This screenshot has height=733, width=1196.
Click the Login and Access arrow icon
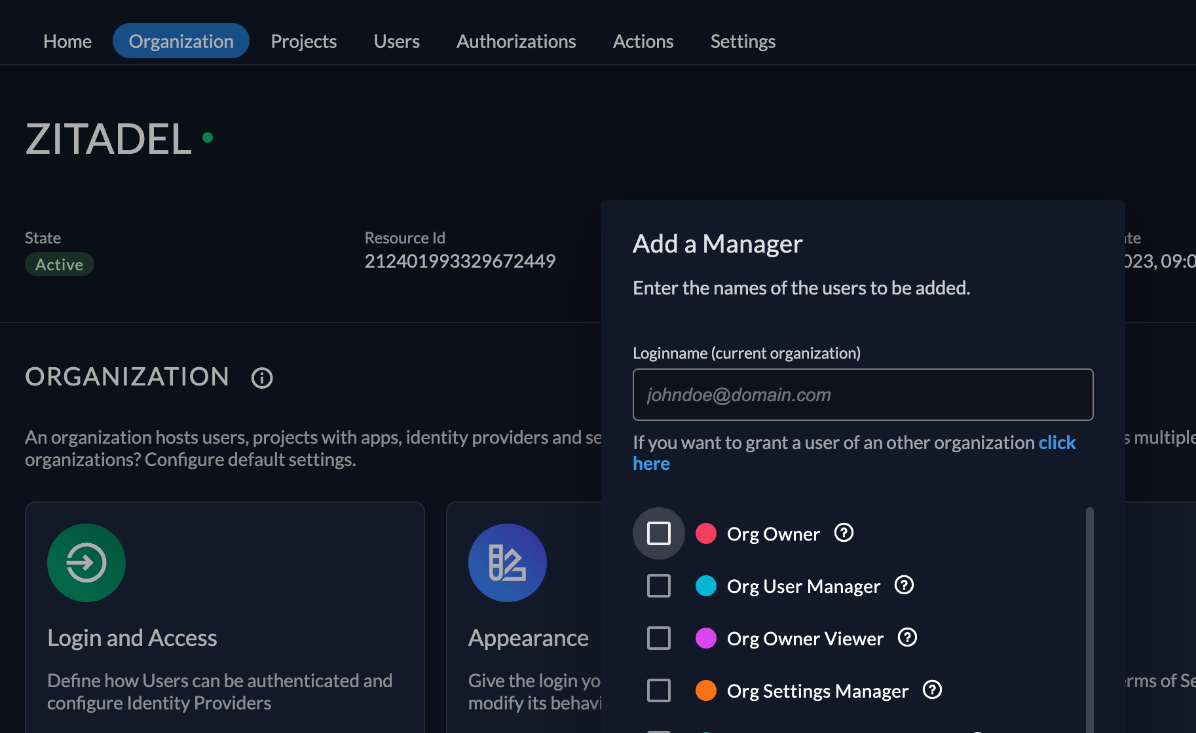(x=86, y=563)
